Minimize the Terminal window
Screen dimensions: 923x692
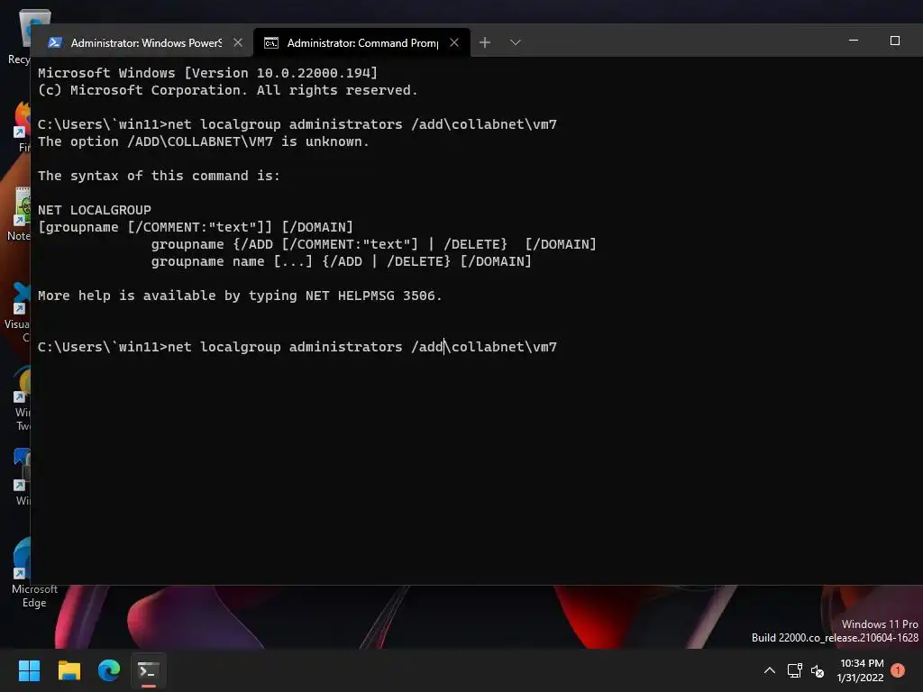pyautogui.click(x=854, y=40)
